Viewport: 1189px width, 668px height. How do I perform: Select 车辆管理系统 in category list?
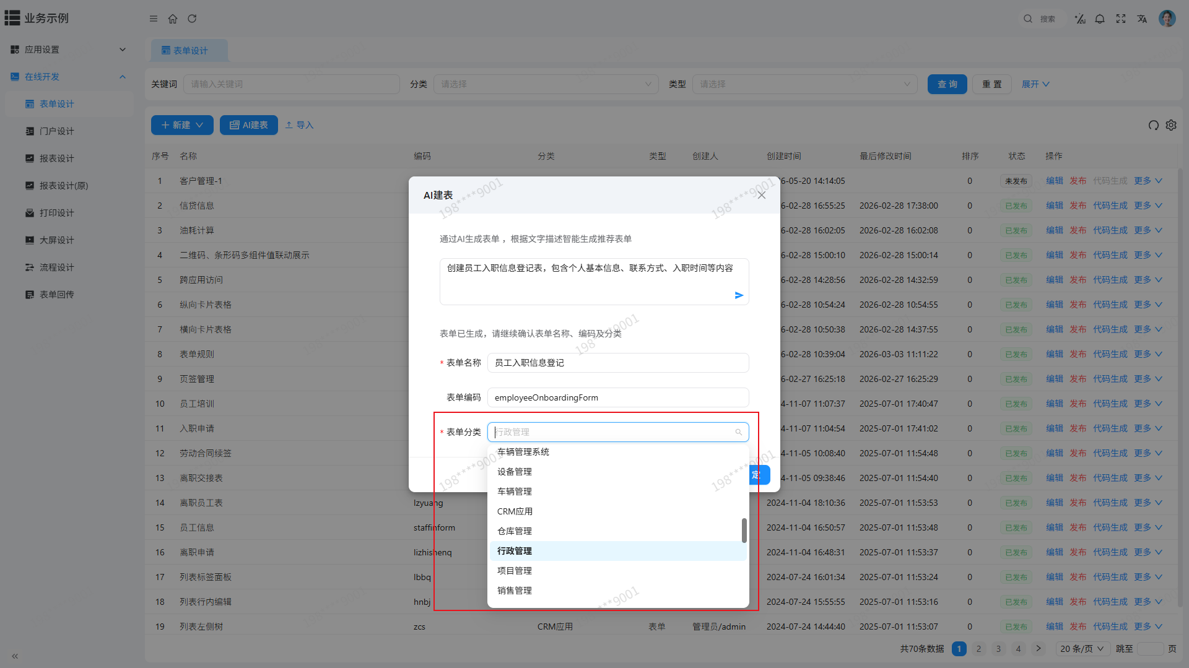click(x=618, y=452)
